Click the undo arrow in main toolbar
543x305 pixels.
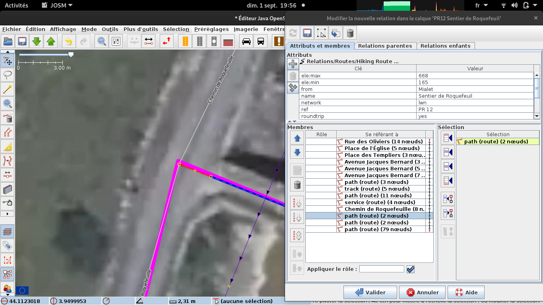[x=68, y=41]
